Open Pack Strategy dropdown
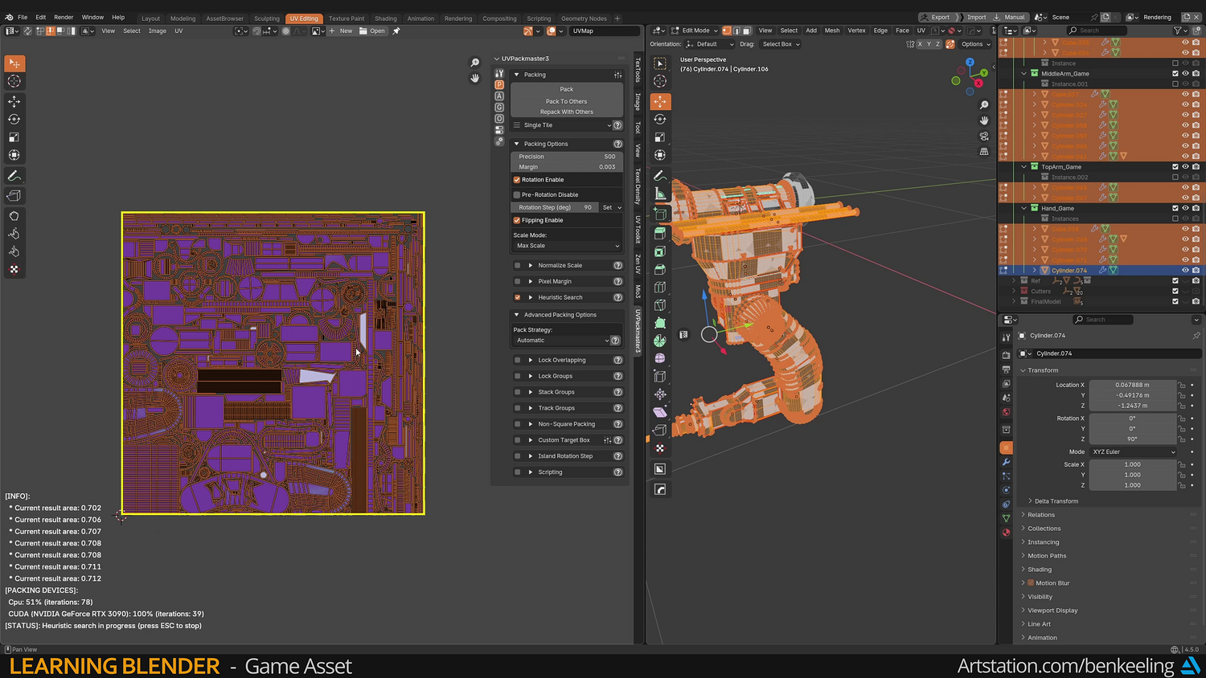The width and height of the screenshot is (1206, 678). coord(561,341)
